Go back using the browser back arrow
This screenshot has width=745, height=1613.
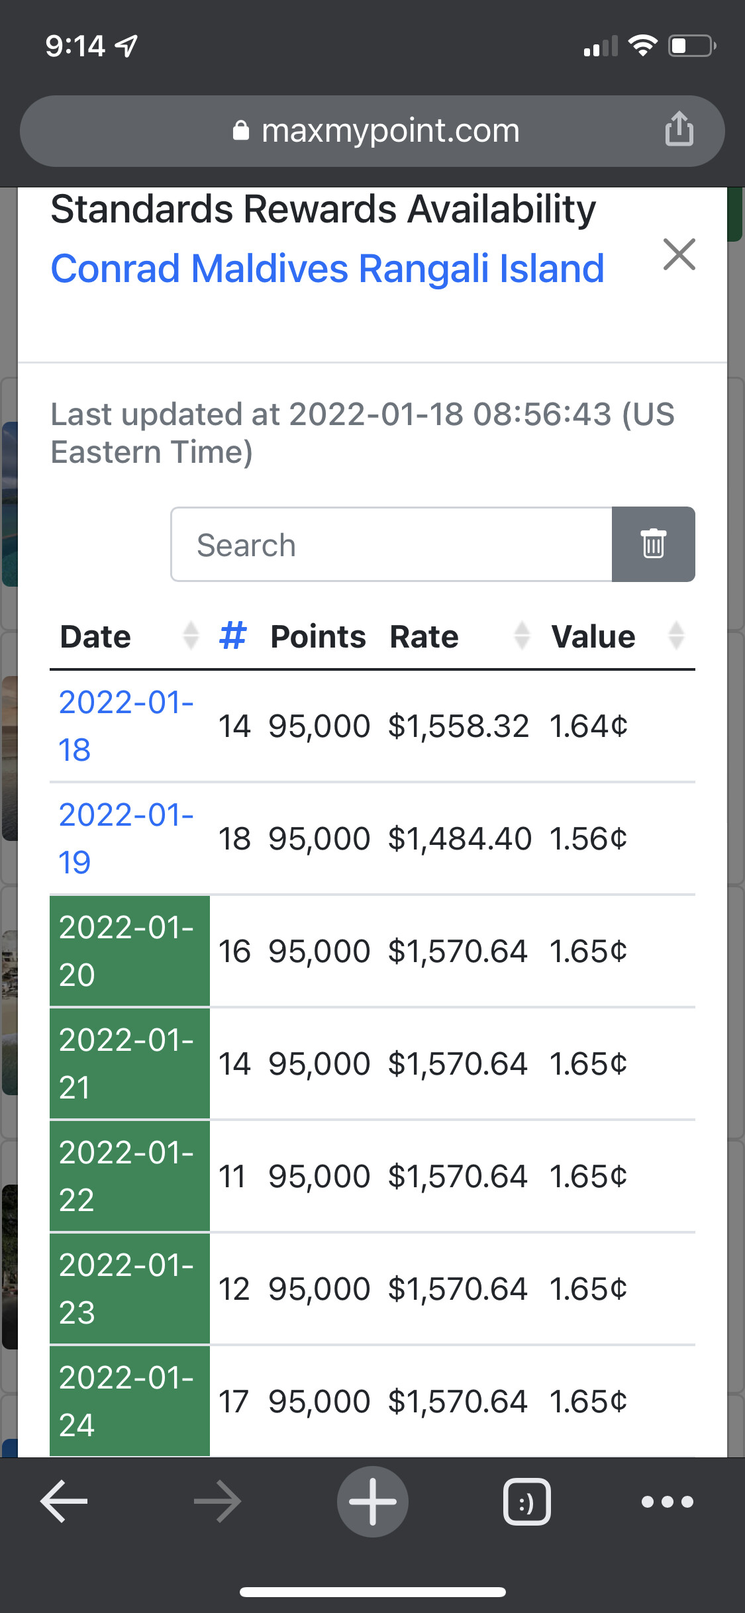click(x=64, y=1501)
